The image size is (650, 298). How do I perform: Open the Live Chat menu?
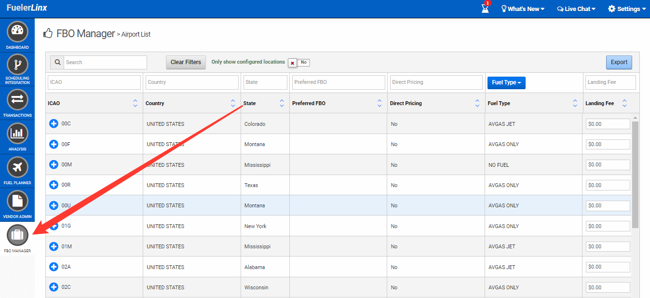[x=576, y=9]
